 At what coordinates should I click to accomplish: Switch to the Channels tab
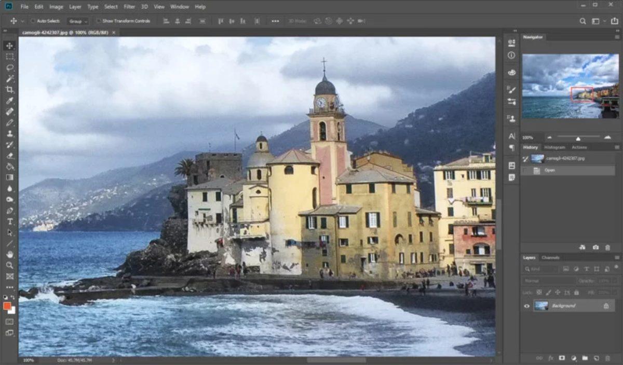point(550,258)
